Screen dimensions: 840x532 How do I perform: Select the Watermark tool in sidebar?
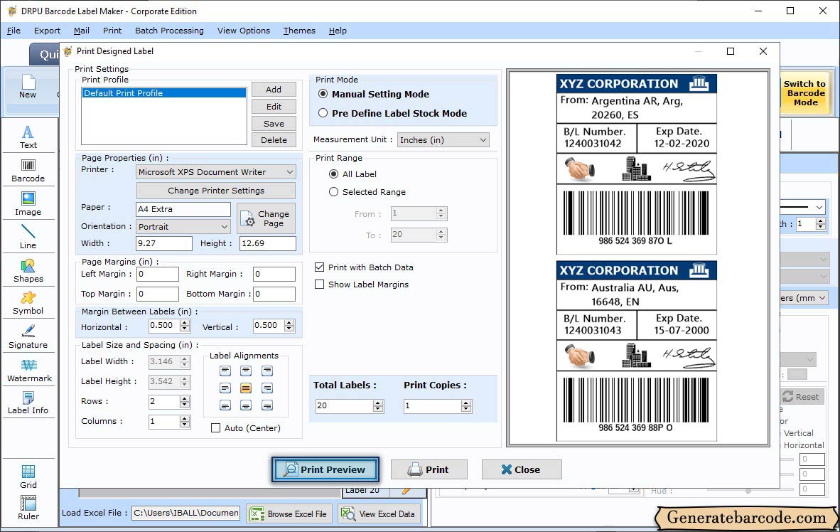pyautogui.click(x=28, y=371)
